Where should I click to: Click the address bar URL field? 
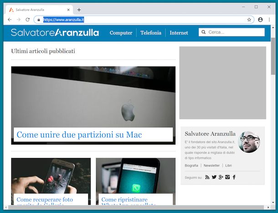[144, 20]
